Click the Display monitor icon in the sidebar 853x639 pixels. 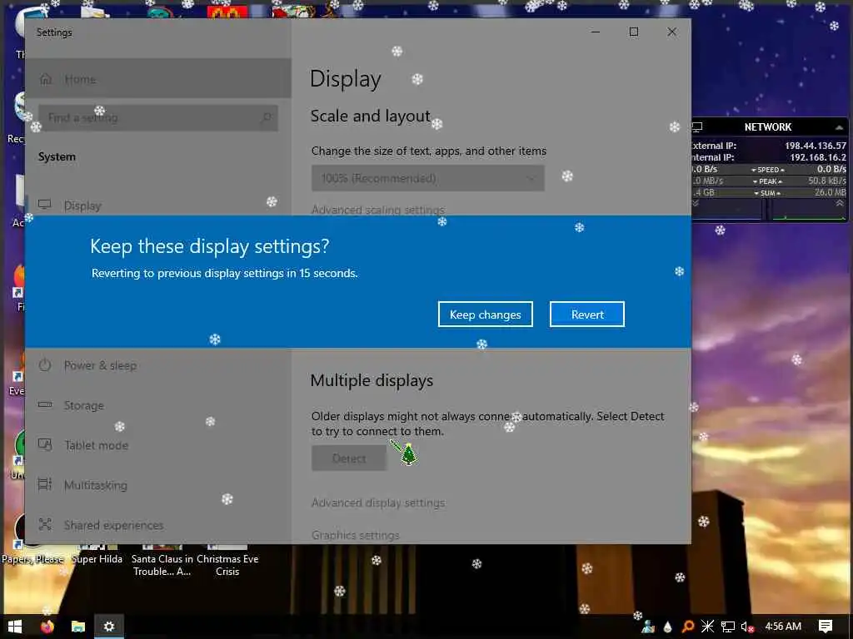pos(45,205)
